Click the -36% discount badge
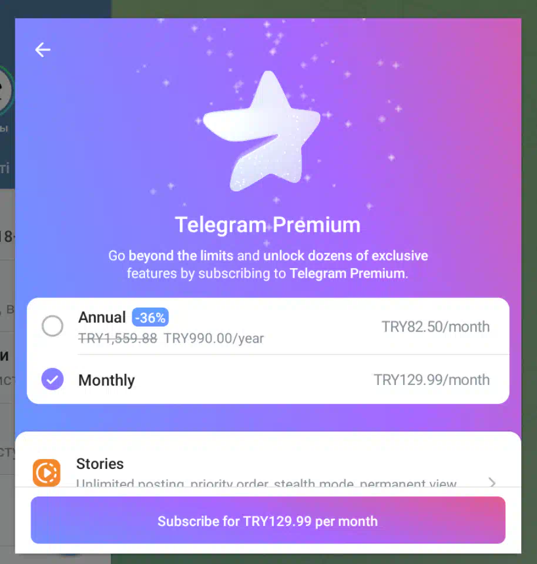Screen dimensions: 537x564 pyautogui.click(x=150, y=318)
